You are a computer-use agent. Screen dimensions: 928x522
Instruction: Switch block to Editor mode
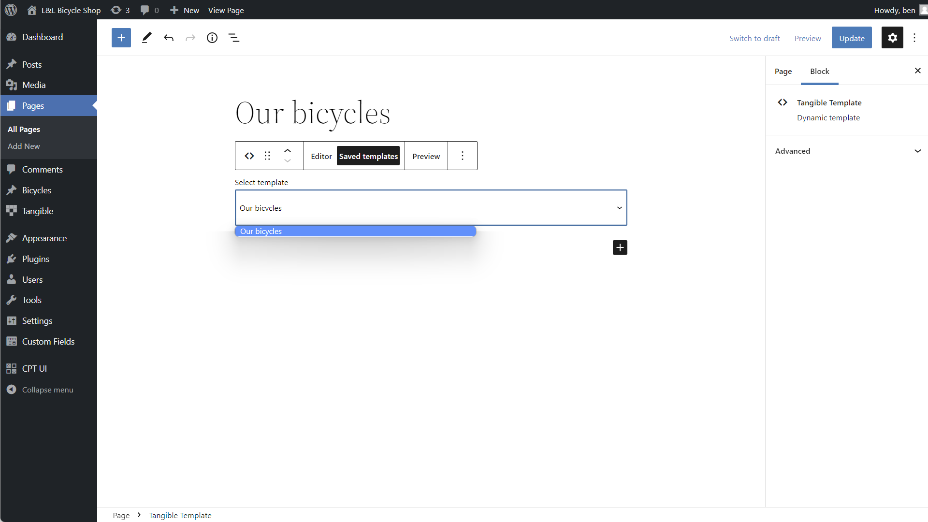(321, 156)
